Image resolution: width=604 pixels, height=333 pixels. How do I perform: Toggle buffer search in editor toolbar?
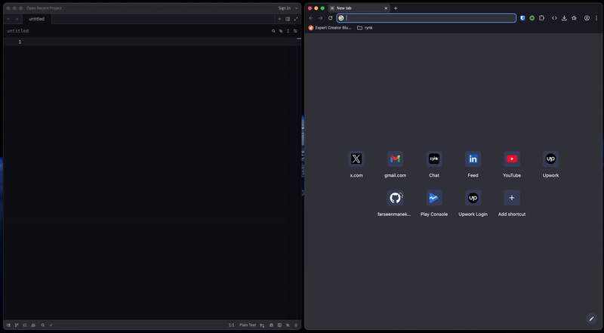point(273,31)
